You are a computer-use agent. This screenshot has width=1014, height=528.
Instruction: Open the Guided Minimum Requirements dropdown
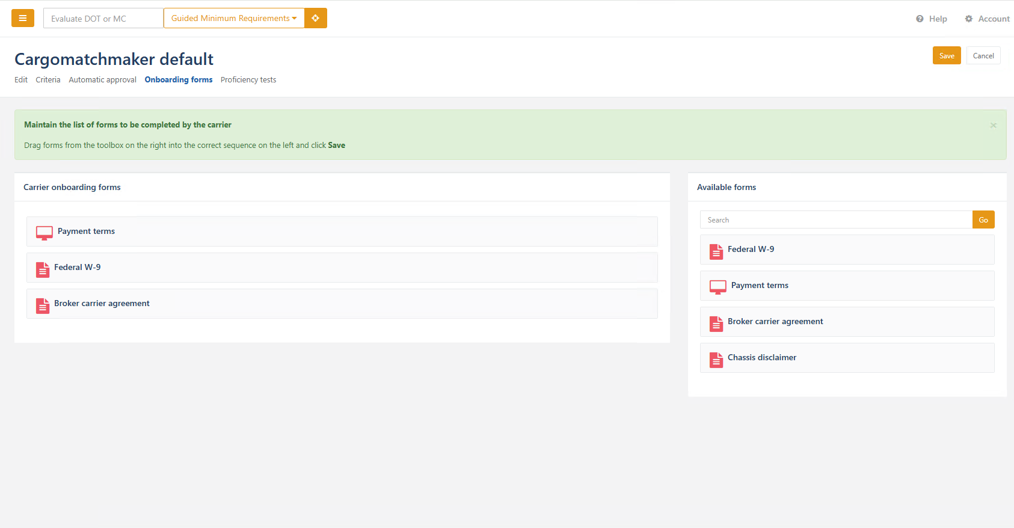pos(234,18)
